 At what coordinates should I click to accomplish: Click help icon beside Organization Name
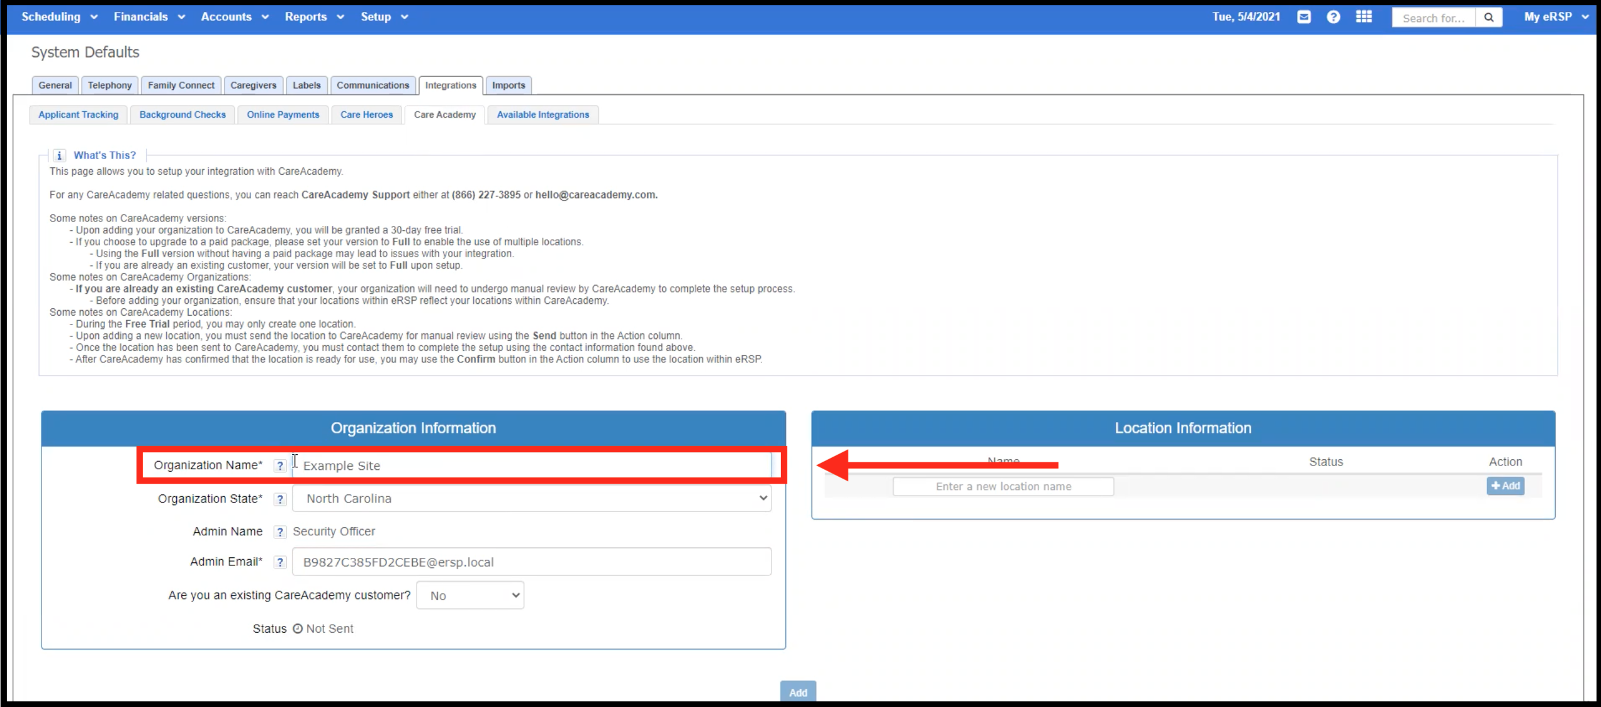(x=280, y=465)
